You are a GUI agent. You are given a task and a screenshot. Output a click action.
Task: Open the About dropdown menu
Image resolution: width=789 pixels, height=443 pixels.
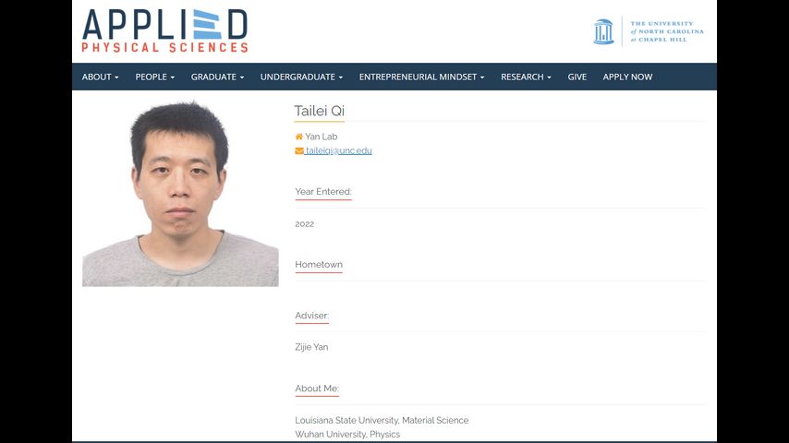(x=100, y=77)
